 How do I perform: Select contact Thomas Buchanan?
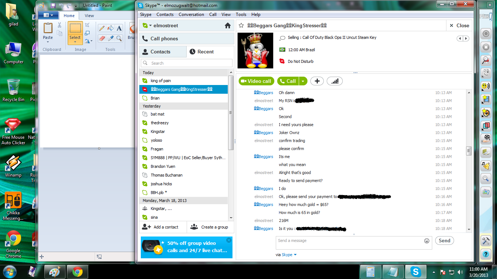point(184,175)
